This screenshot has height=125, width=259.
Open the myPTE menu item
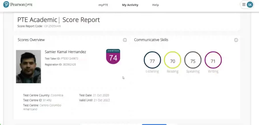pos(103,5)
